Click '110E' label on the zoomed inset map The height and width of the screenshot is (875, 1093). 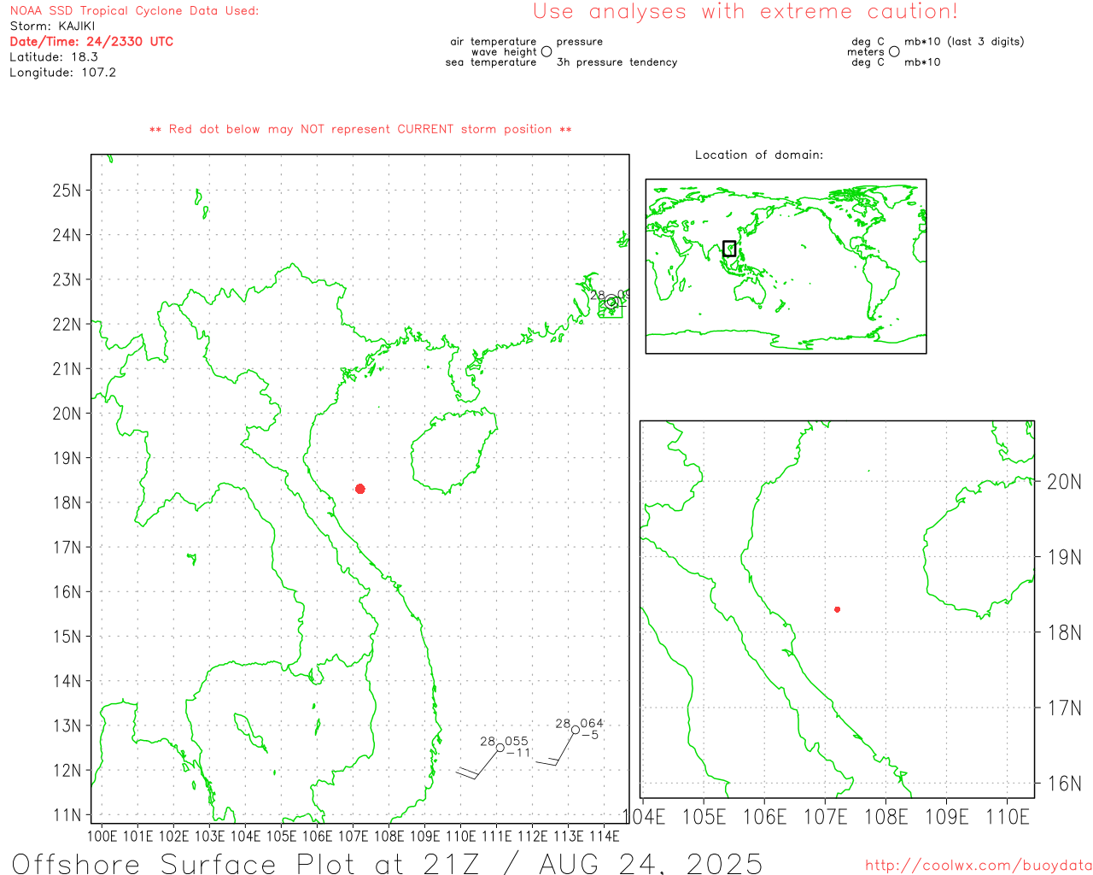pyautogui.click(x=1008, y=817)
